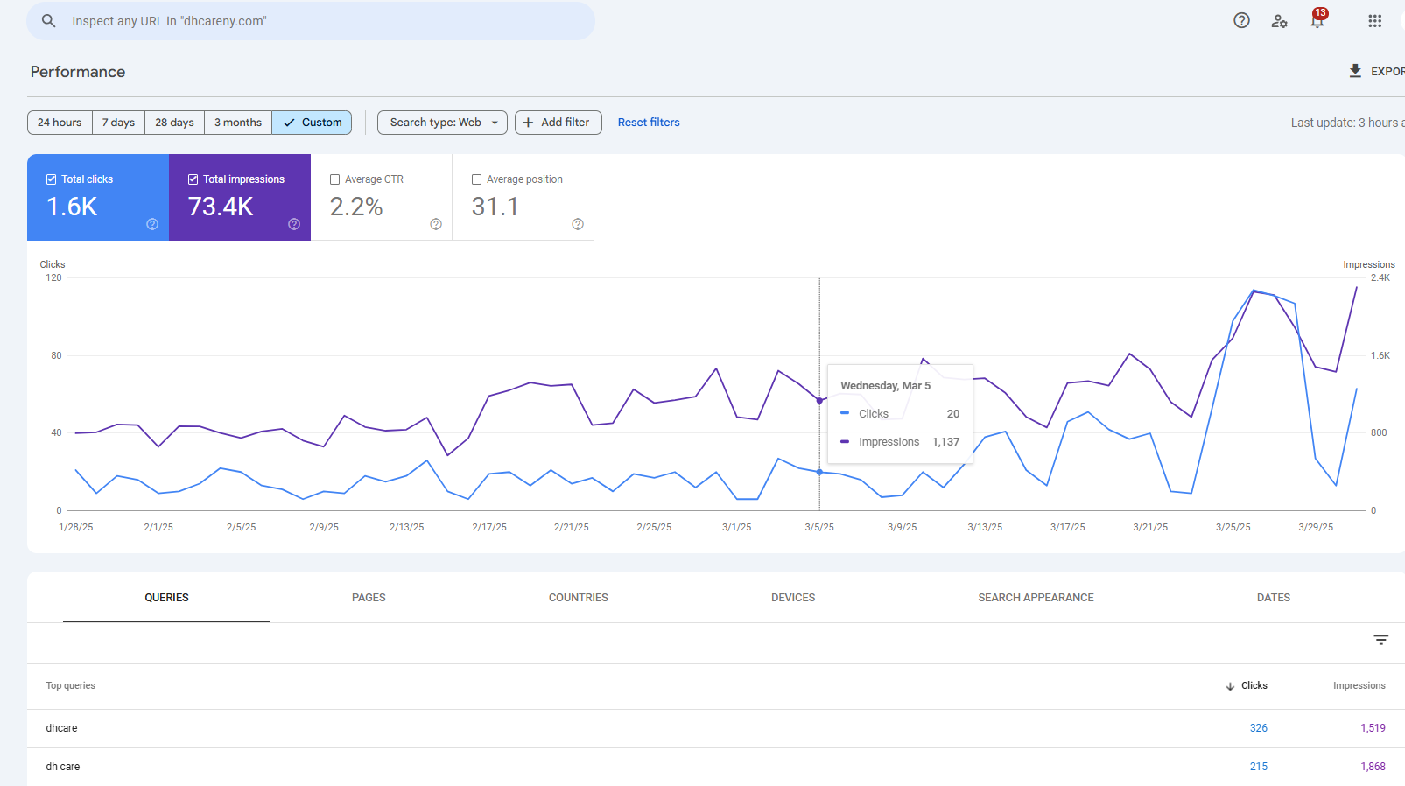Open the user settings icon

[x=1279, y=21]
